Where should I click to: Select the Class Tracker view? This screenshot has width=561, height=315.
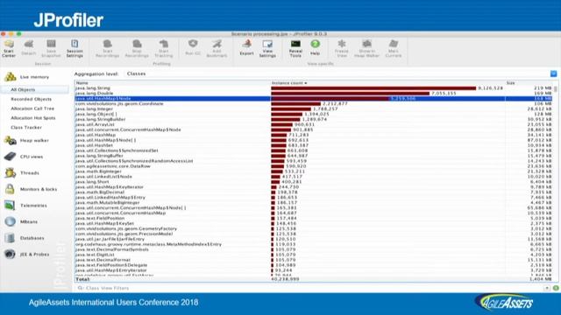click(26, 127)
